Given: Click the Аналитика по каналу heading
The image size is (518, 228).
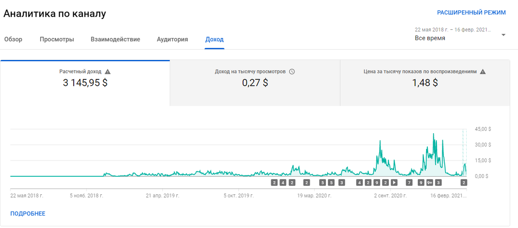Looking at the screenshot, I should tap(55, 14).
